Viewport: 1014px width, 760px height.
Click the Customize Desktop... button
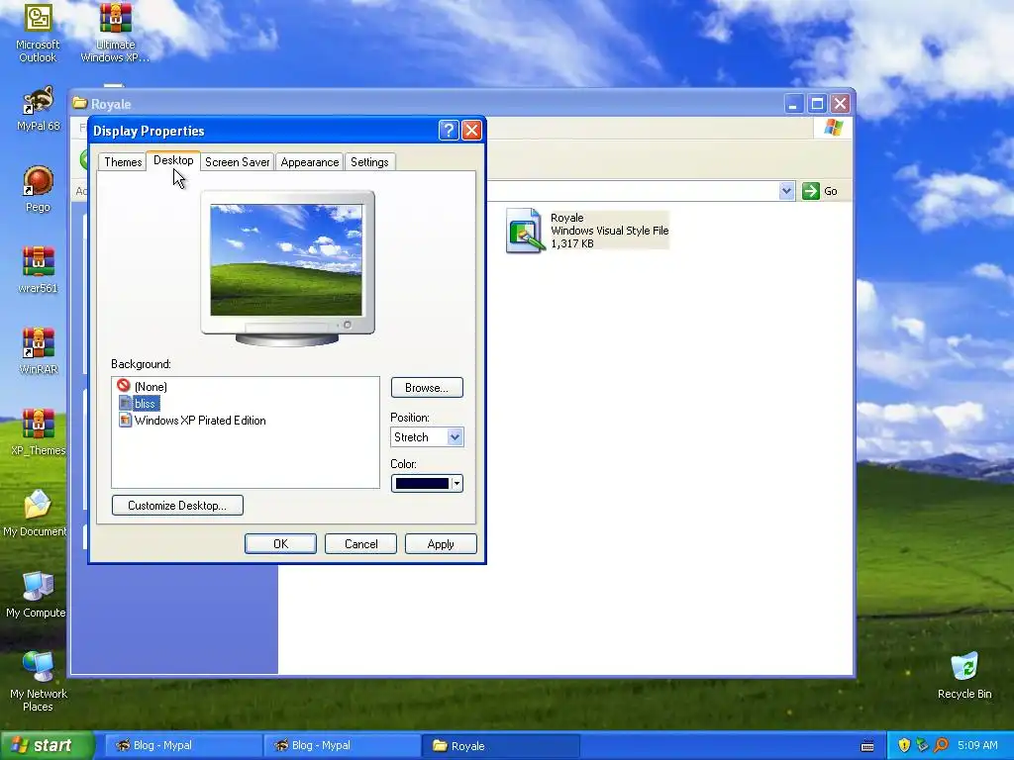[x=177, y=506]
